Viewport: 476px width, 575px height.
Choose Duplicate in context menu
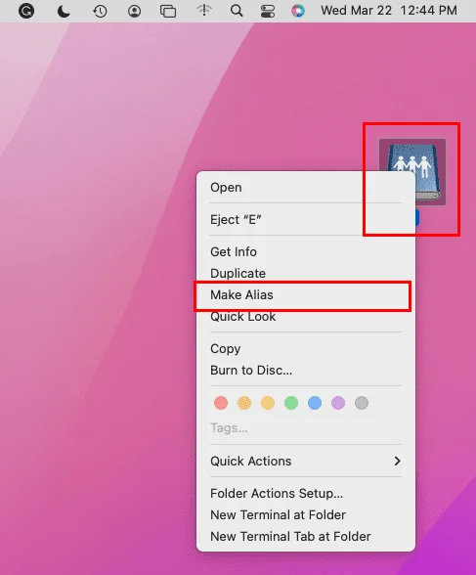pyautogui.click(x=306, y=273)
